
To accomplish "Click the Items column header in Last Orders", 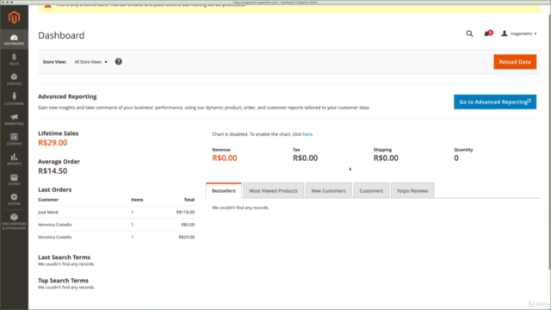I will [x=137, y=200].
